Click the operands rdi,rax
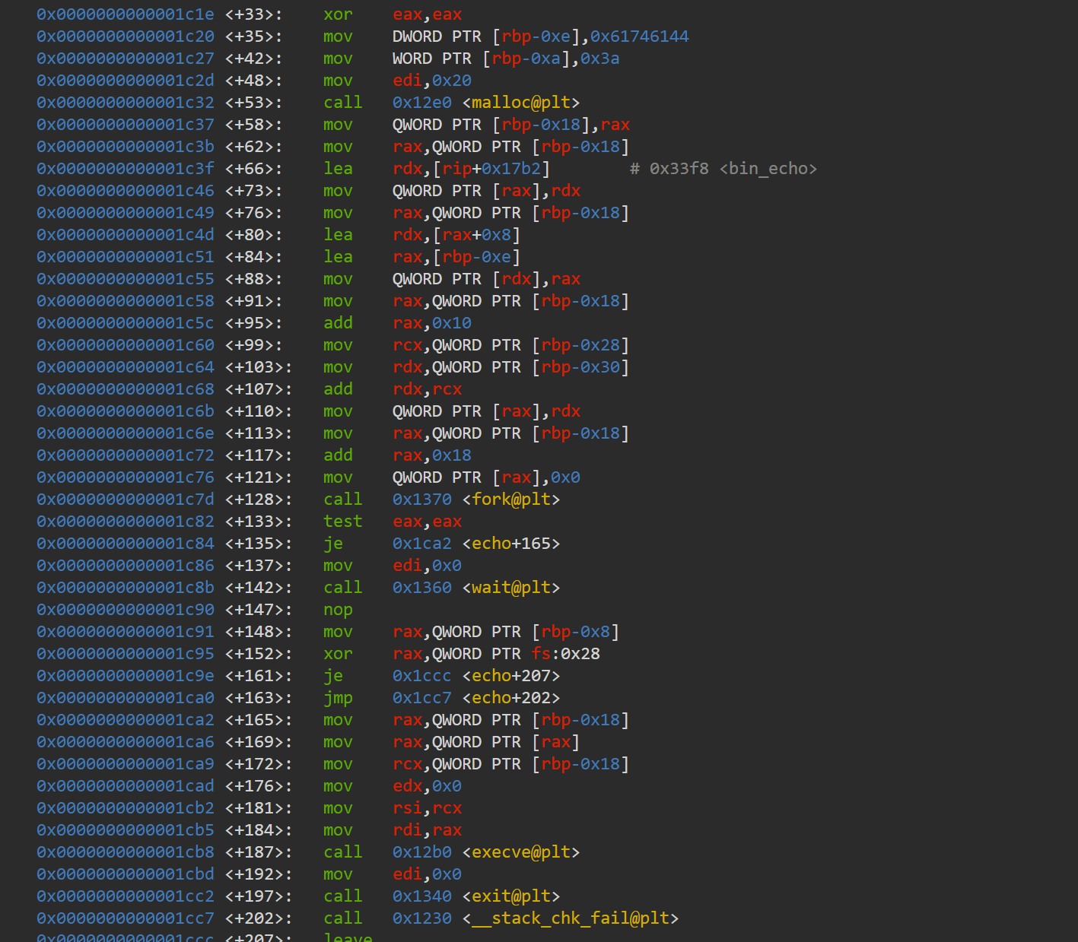 (x=428, y=830)
